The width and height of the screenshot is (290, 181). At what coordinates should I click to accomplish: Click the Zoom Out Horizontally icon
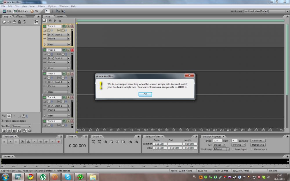(x=99, y=142)
